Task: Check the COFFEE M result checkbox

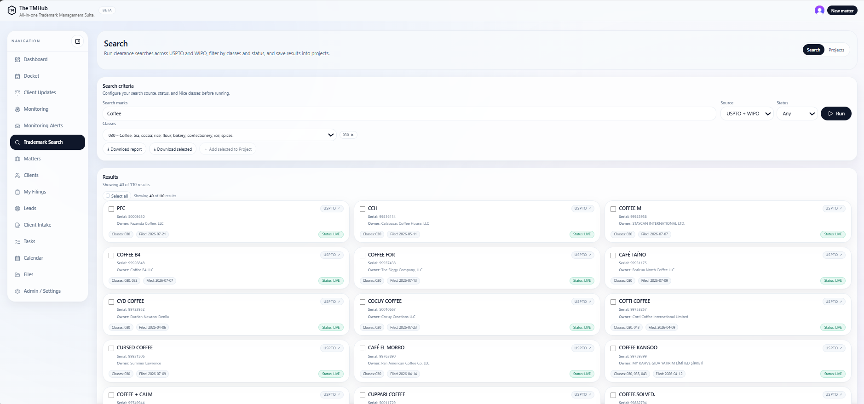Action: (613, 209)
